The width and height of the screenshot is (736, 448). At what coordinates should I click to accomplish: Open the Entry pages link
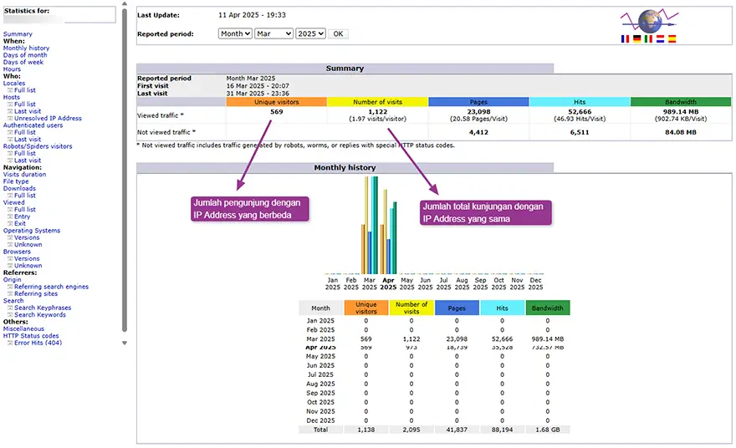[x=22, y=216]
